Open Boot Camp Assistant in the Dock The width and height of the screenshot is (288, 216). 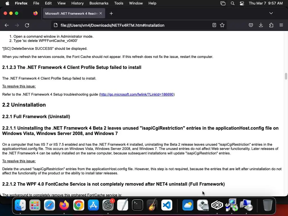point(202,205)
